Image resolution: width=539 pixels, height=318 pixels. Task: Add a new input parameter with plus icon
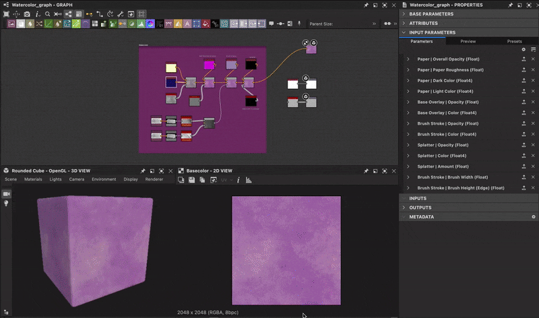point(524,49)
